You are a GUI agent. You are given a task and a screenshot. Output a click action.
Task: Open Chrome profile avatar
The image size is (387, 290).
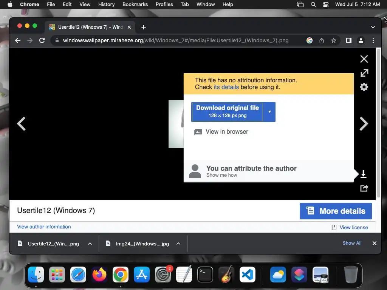pyautogui.click(x=361, y=40)
